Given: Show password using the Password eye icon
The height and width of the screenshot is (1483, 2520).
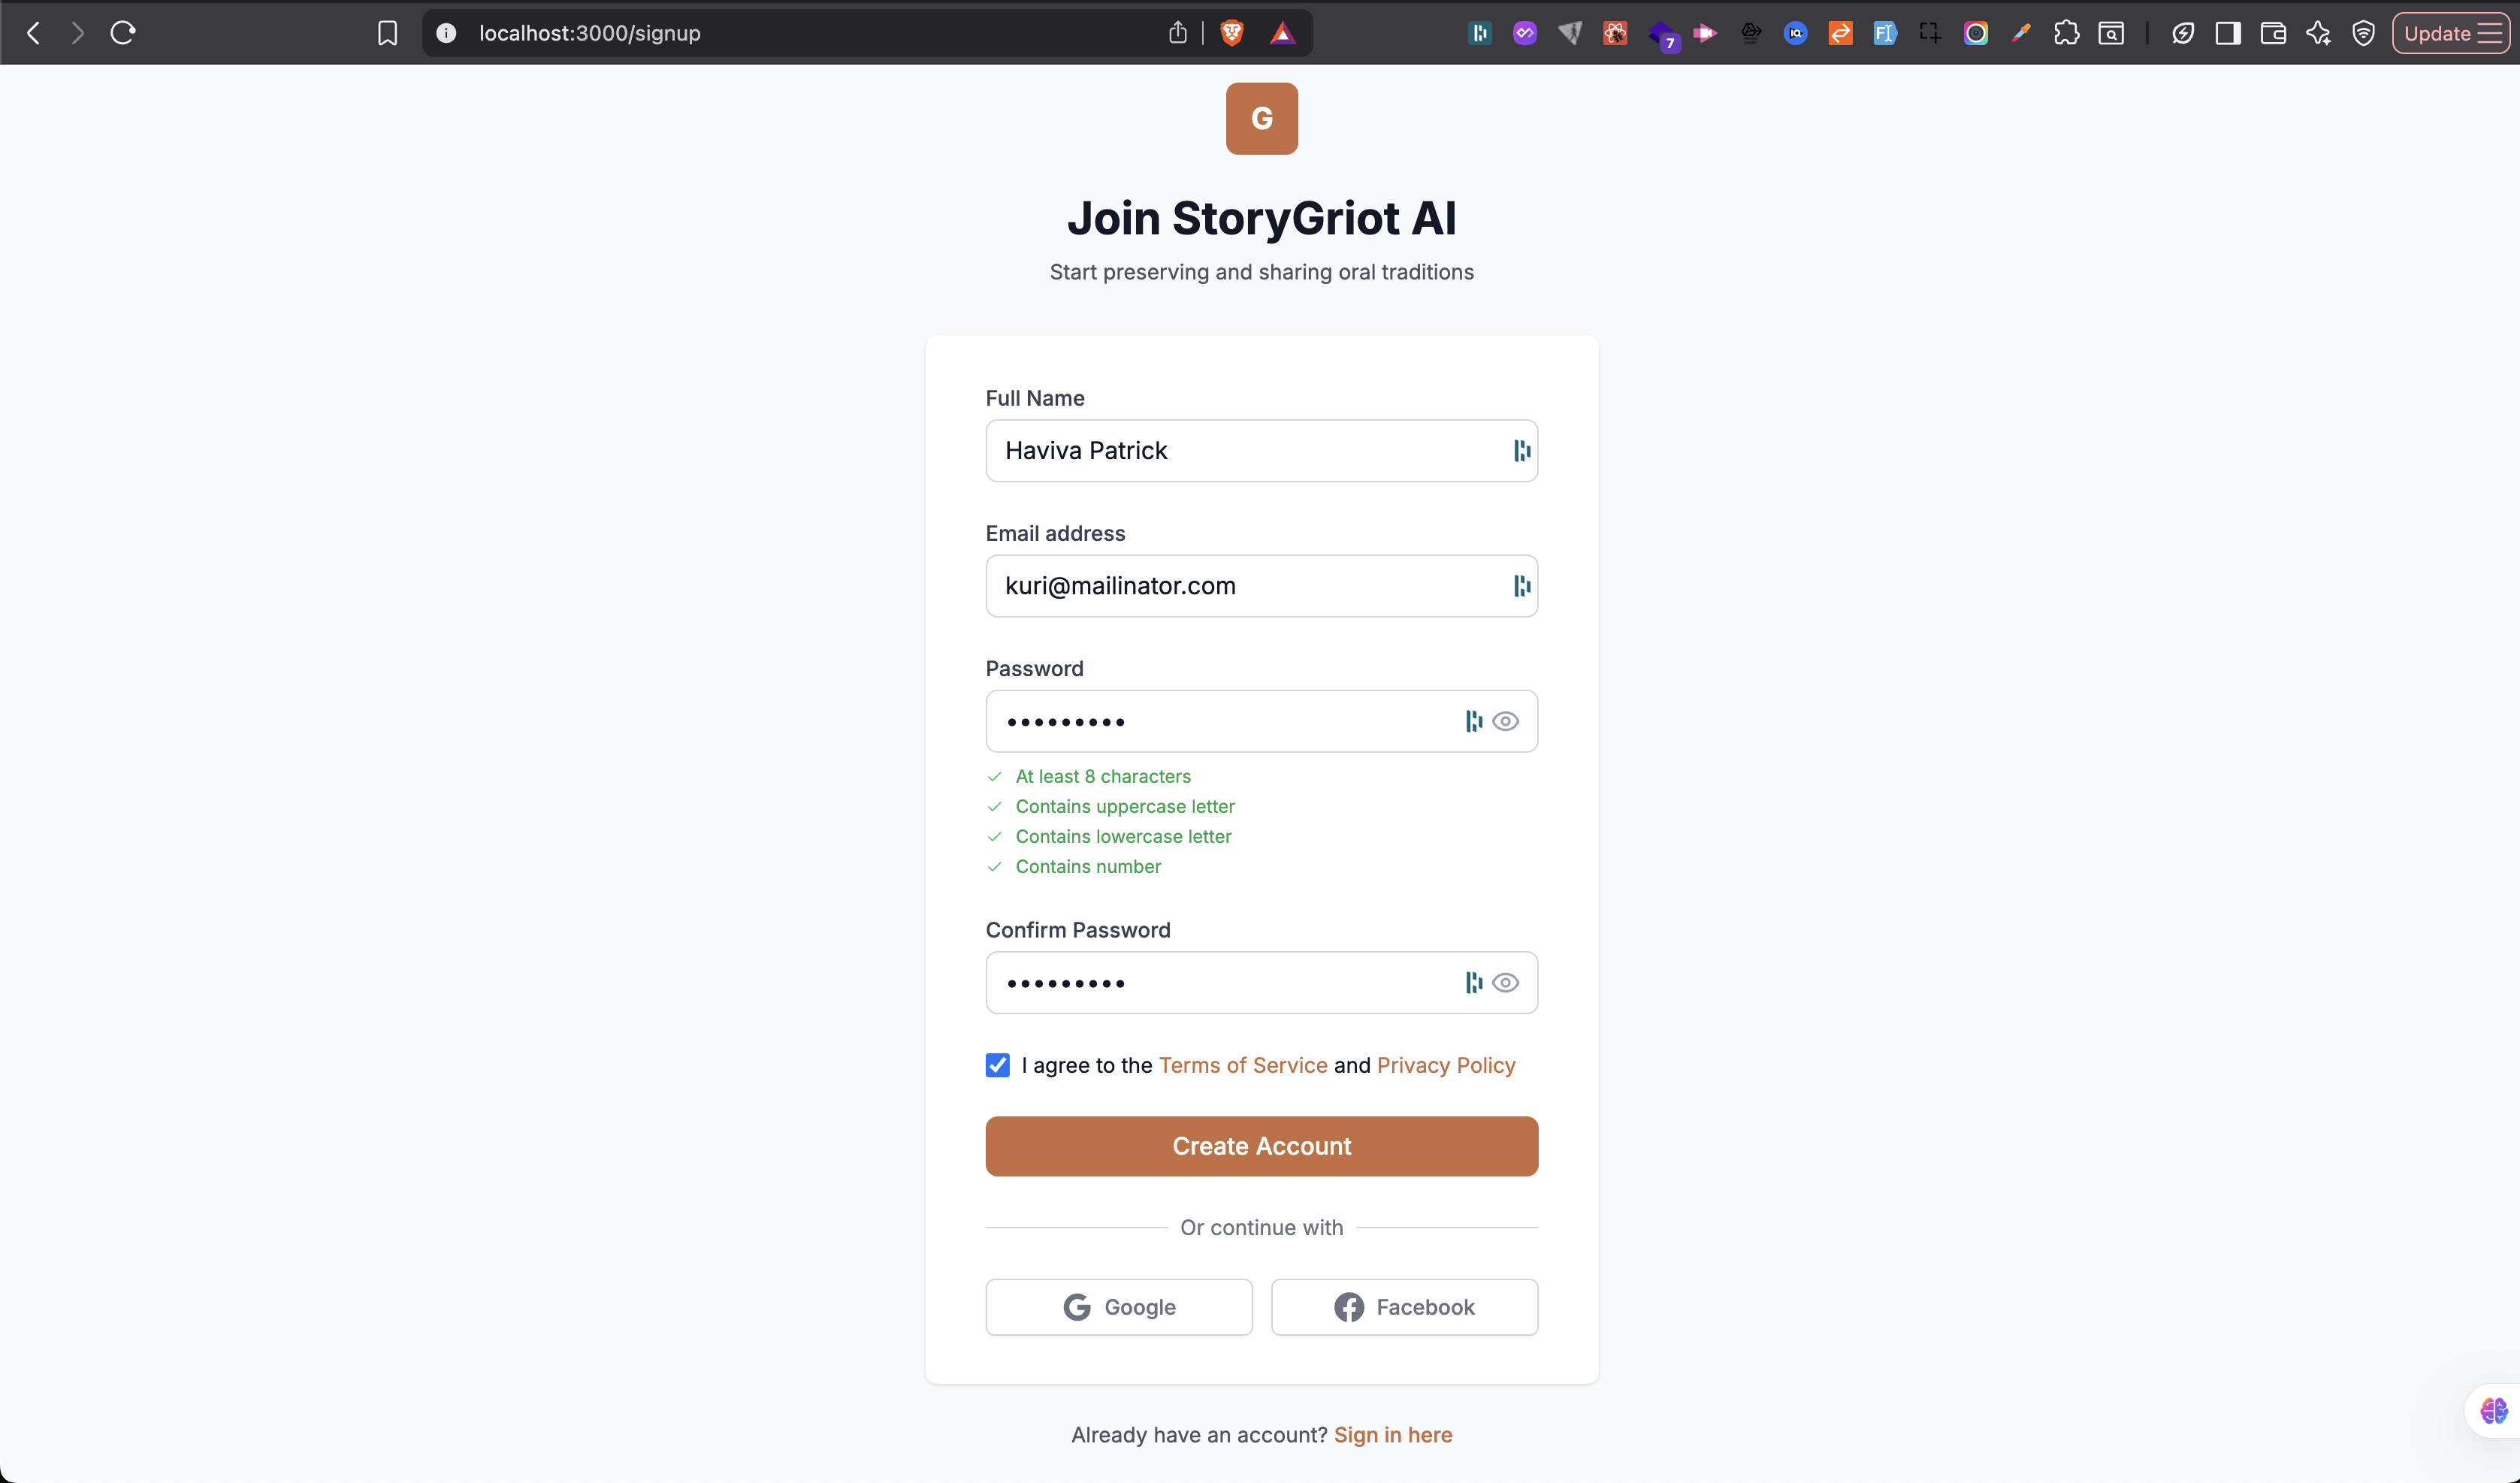Looking at the screenshot, I should coord(1505,721).
